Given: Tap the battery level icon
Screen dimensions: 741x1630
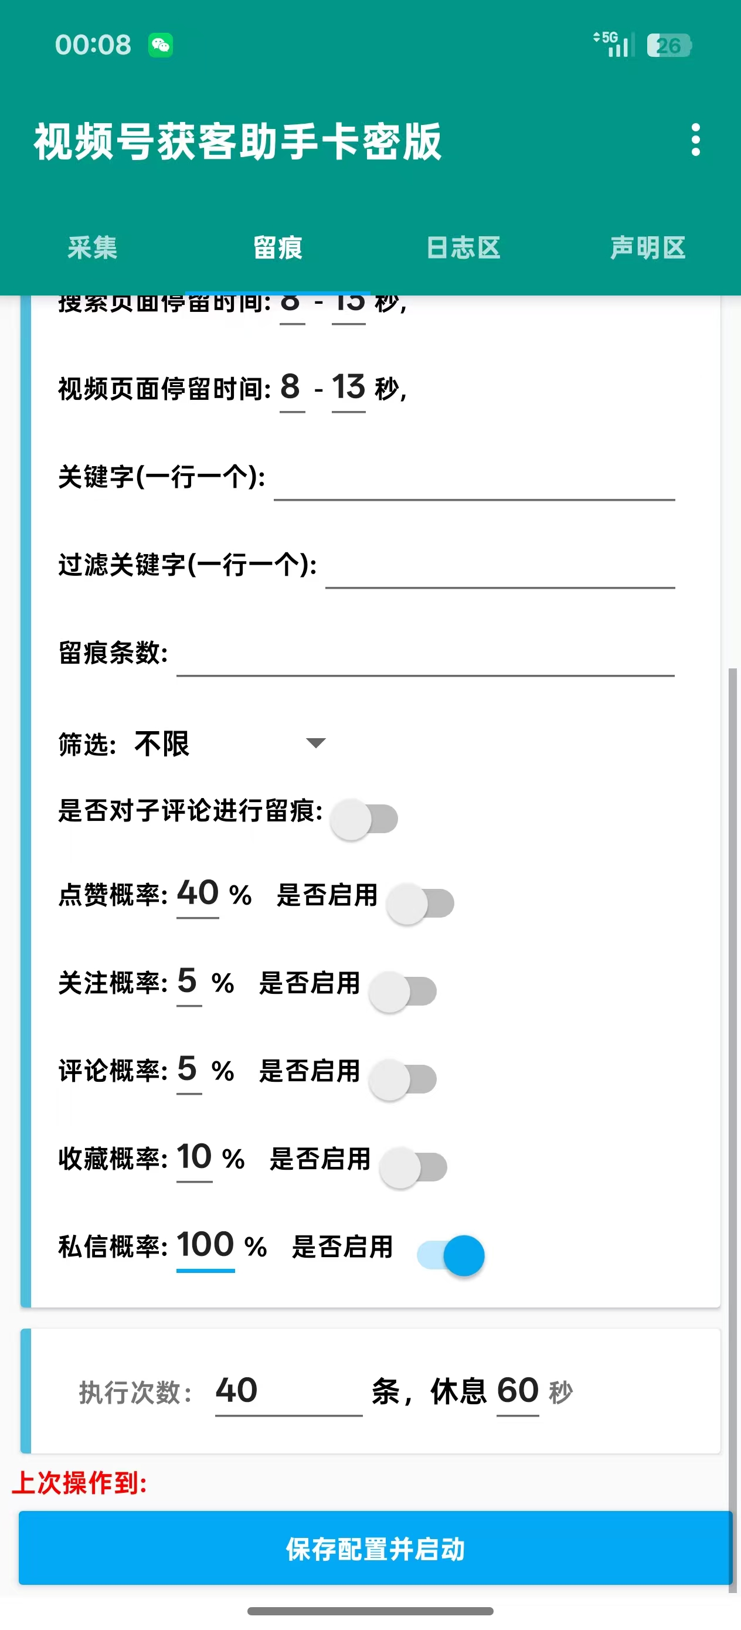Looking at the screenshot, I should coord(669,46).
